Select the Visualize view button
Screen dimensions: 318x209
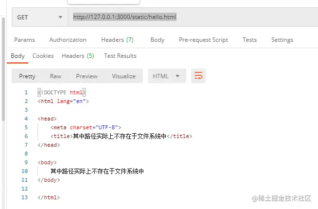click(124, 76)
